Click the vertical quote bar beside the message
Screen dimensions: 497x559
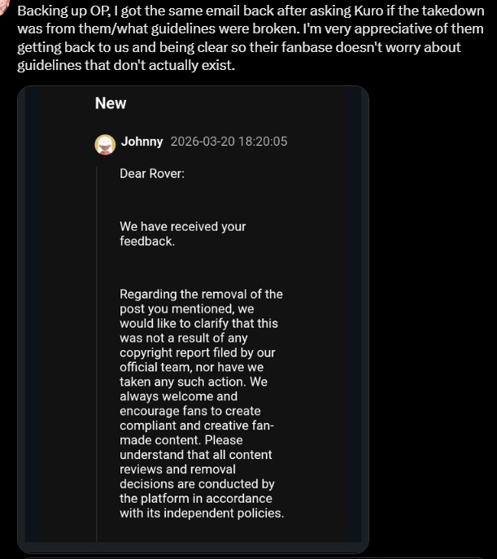[97, 354]
